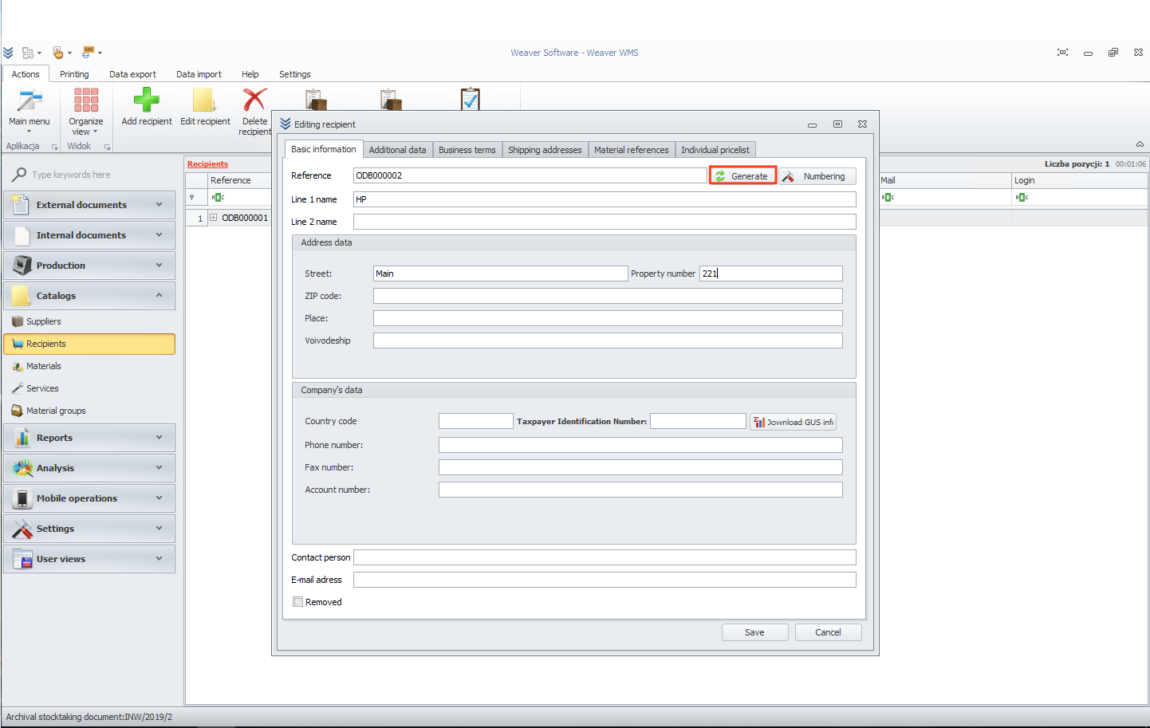Screen dimensions: 1150x728
Task: Open the Actions ribbon tab
Action: 26,74
